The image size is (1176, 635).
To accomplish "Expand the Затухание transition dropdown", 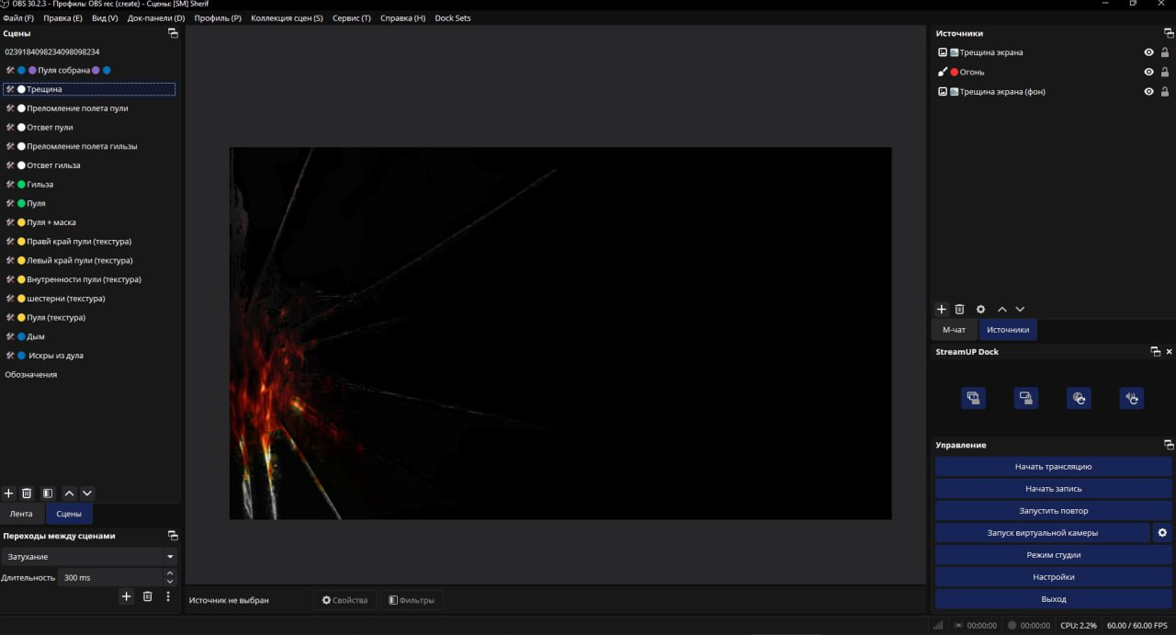I will tap(170, 557).
